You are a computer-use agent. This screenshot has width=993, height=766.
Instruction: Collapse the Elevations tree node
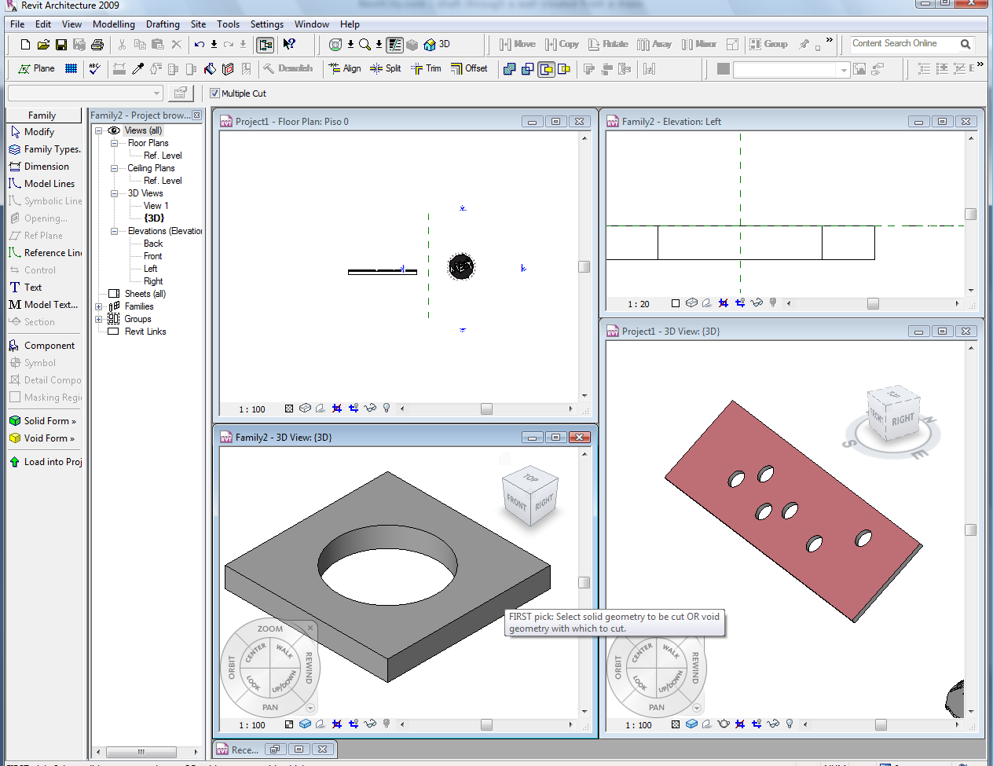(x=114, y=231)
